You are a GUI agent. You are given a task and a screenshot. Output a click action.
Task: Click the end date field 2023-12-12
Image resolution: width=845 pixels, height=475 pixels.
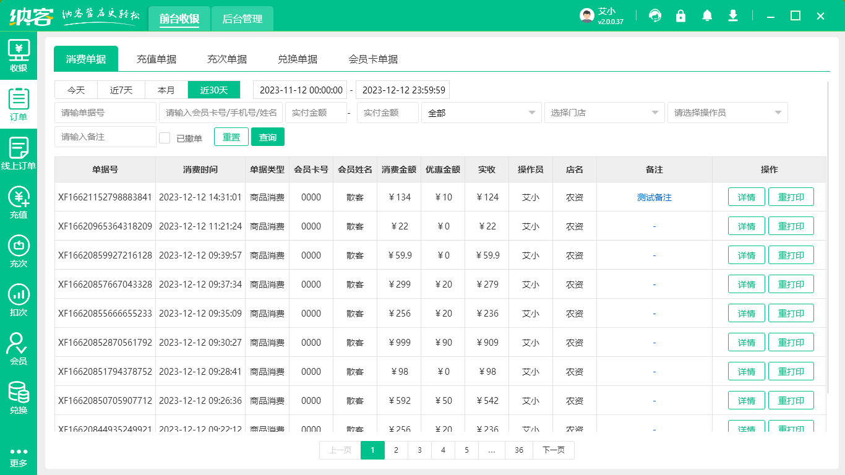pos(403,90)
